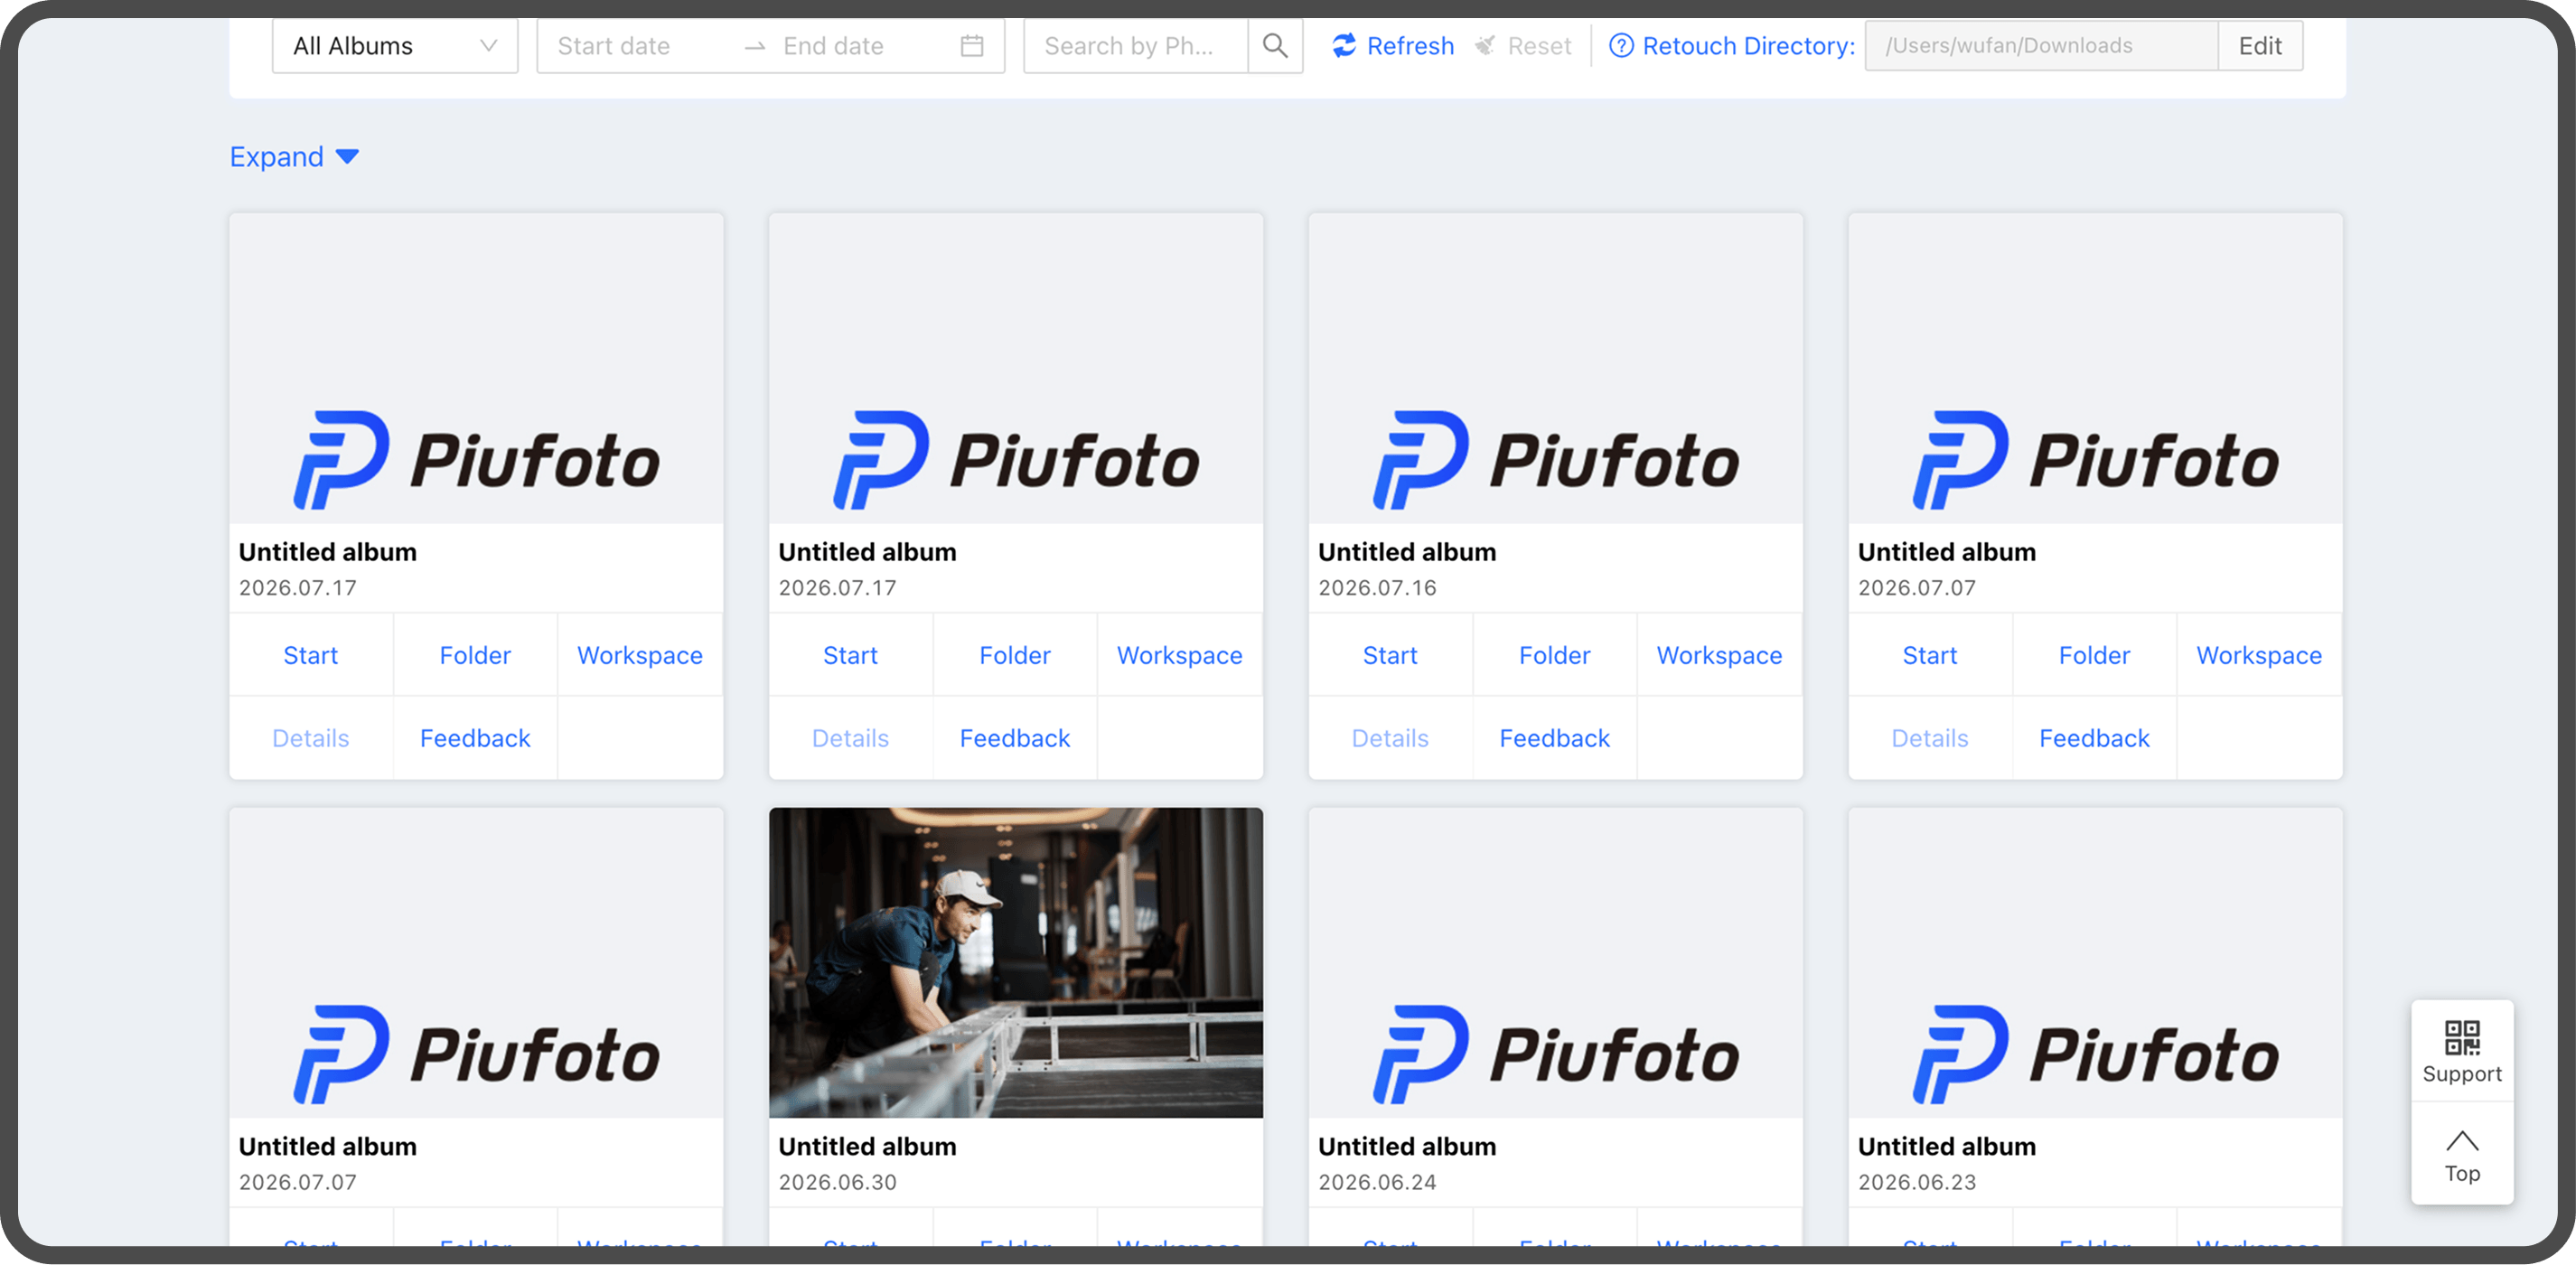The height and width of the screenshot is (1265, 2576).
Task: Open Workspace of first 2026.07.17 album
Action: (640, 655)
